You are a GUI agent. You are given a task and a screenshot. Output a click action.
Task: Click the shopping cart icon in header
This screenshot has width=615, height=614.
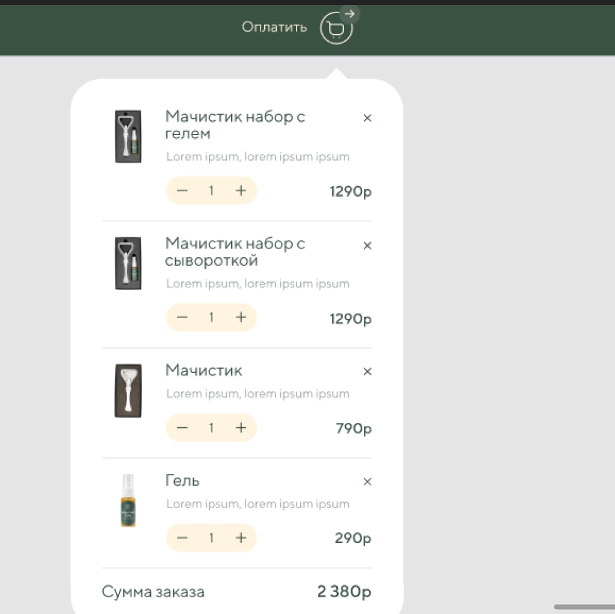pos(336,28)
